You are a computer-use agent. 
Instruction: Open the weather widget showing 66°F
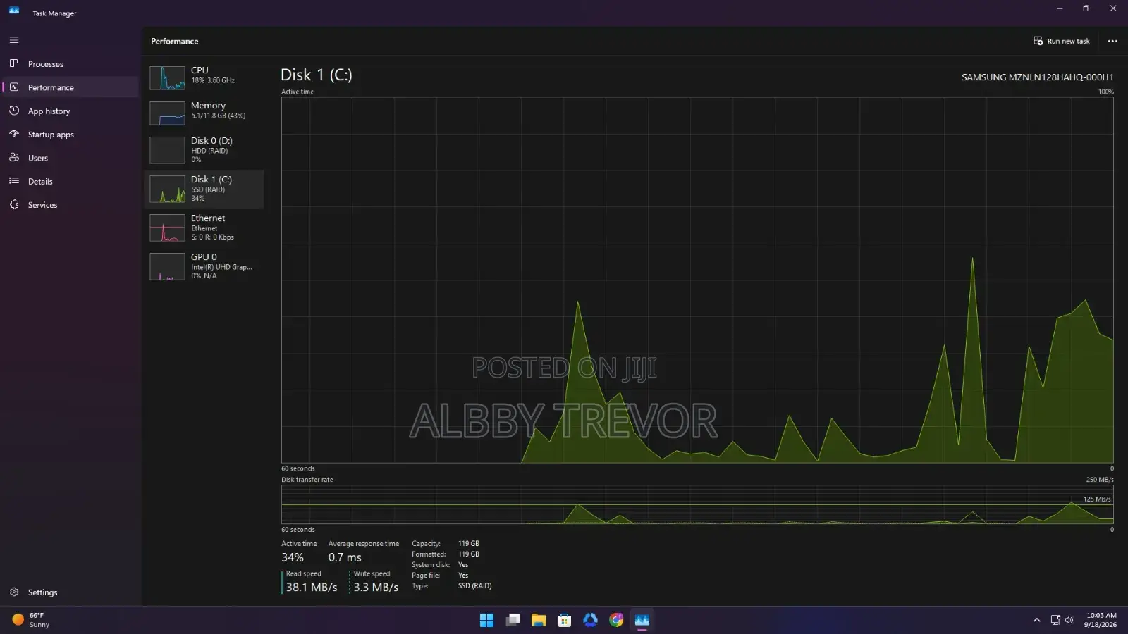pyautogui.click(x=31, y=620)
